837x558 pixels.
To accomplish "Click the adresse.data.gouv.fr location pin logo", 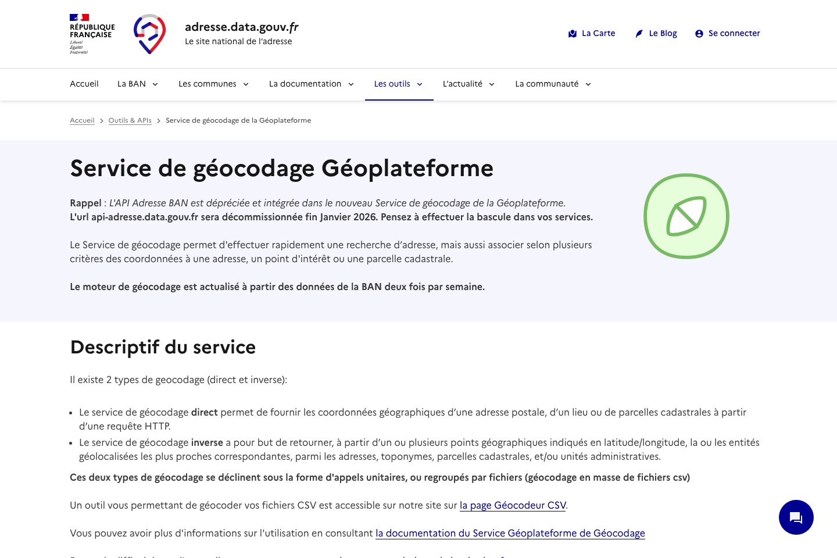I will tap(149, 34).
